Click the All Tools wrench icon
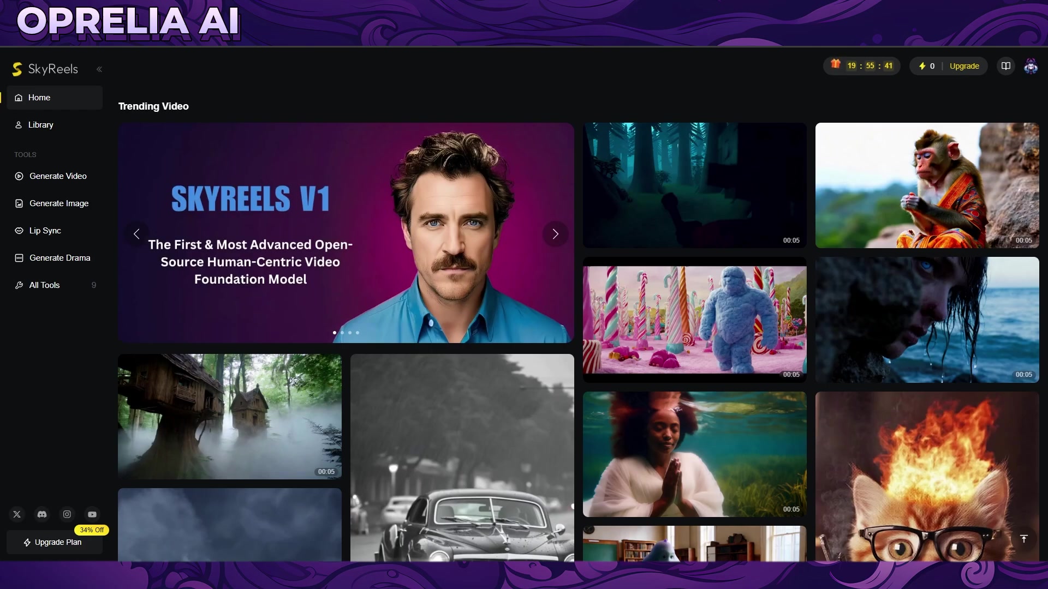This screenshot has width=1048, height=589. click(19, 285)
